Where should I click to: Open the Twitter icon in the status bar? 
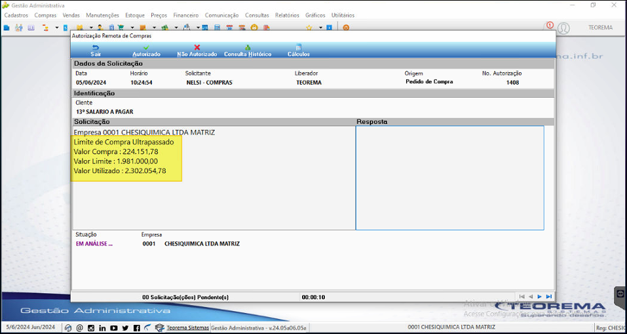pos(125,327)
